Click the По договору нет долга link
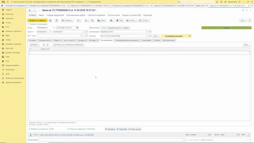The height and width of the screenshot is (143, 254). tap(174, 36)
